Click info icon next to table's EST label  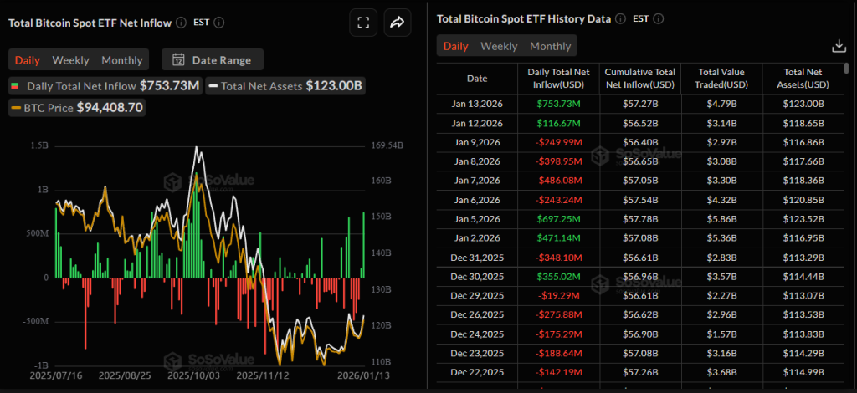coord(658,18)
